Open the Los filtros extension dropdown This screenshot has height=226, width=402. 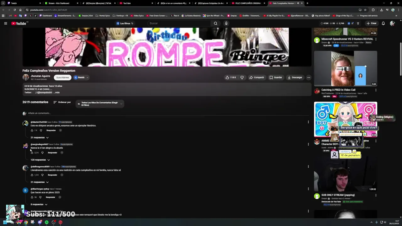click(x=125, y=23)
